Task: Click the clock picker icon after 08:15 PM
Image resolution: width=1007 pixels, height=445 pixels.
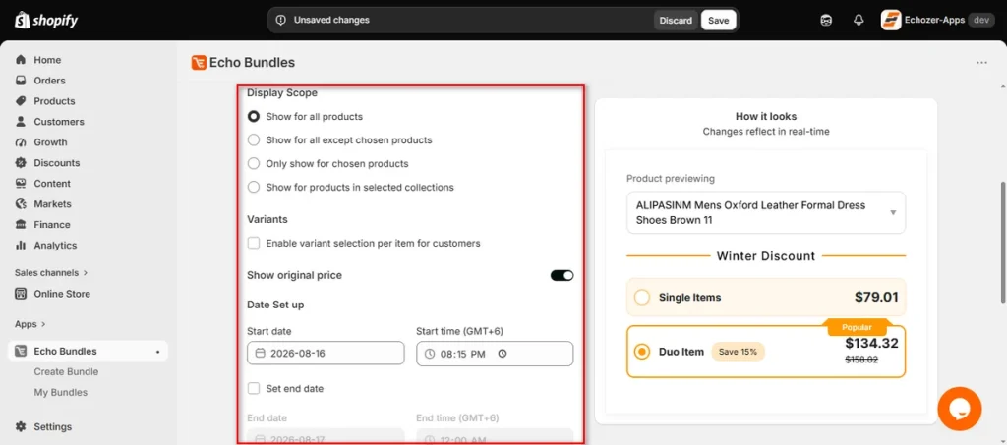Action: coord(503,354)
